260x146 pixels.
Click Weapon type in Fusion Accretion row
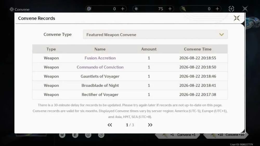click(51, 58)
